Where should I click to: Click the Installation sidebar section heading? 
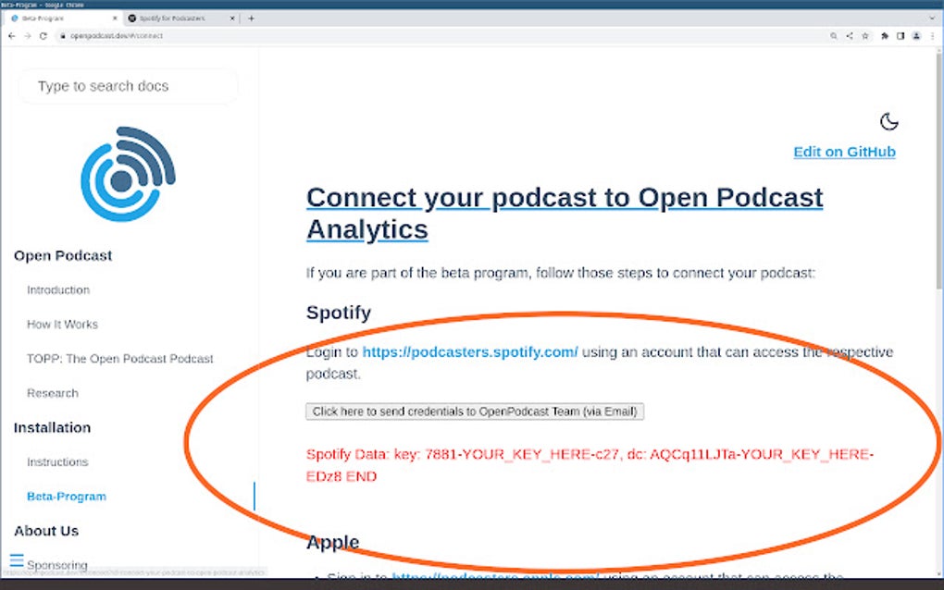coord(52,427)
